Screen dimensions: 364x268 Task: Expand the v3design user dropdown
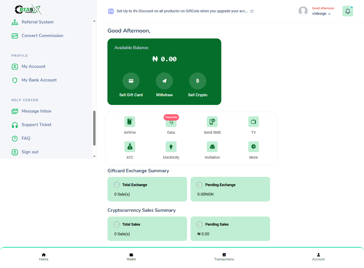coord(321,14)
